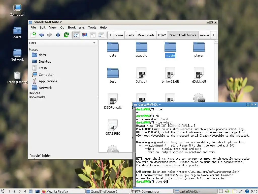The height and width of the screenshot is (194, 258).
Task: Switch to FTP Commander taskbar button
Action: pyautogui.click(x=151, y=191)
